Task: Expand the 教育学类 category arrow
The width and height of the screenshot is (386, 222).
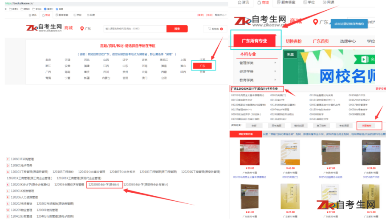Action: 275,80
